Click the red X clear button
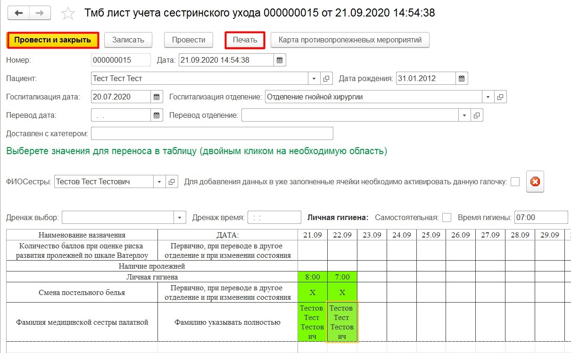This screenshot has height=353, width=571. click(535, 181)
